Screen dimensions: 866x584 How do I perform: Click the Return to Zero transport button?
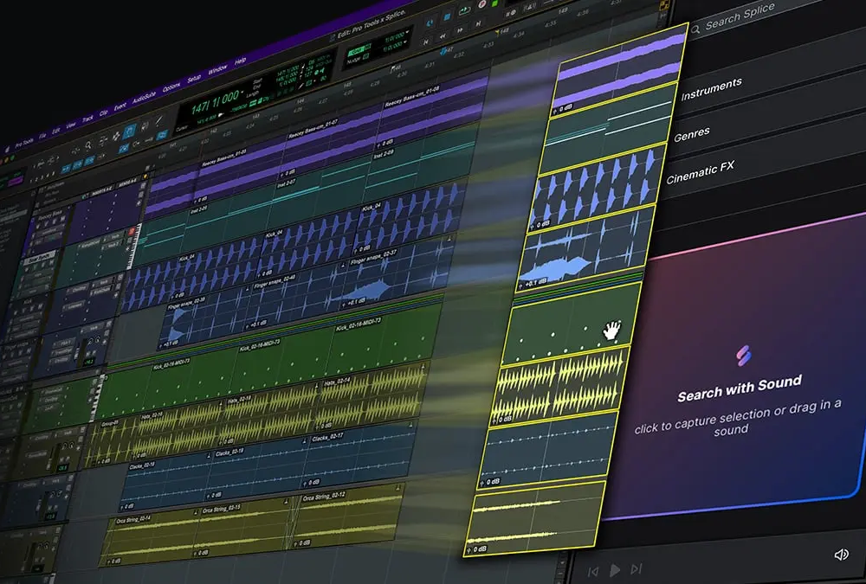click(x=426, y=42)
